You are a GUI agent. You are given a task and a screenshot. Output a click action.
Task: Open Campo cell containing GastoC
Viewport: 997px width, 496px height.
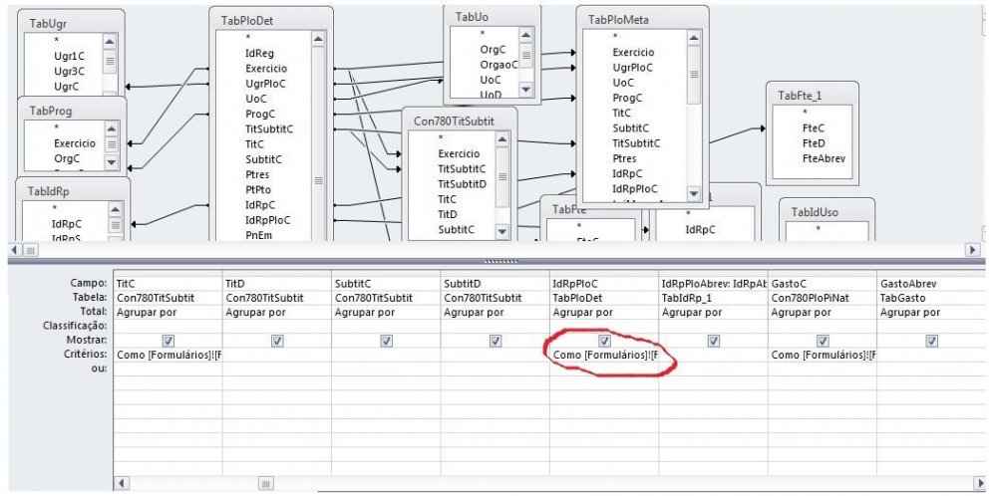(823, 283)
